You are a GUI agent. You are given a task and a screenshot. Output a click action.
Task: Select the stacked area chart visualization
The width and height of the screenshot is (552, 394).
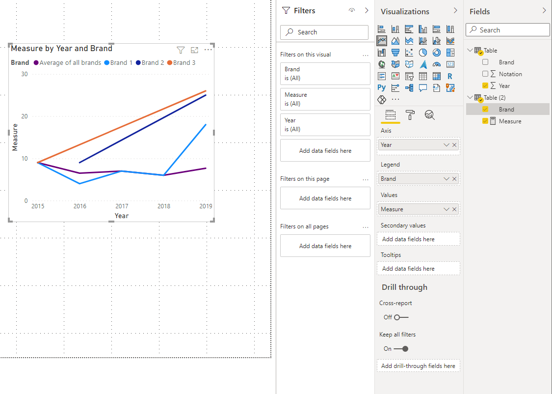[409, 41]
